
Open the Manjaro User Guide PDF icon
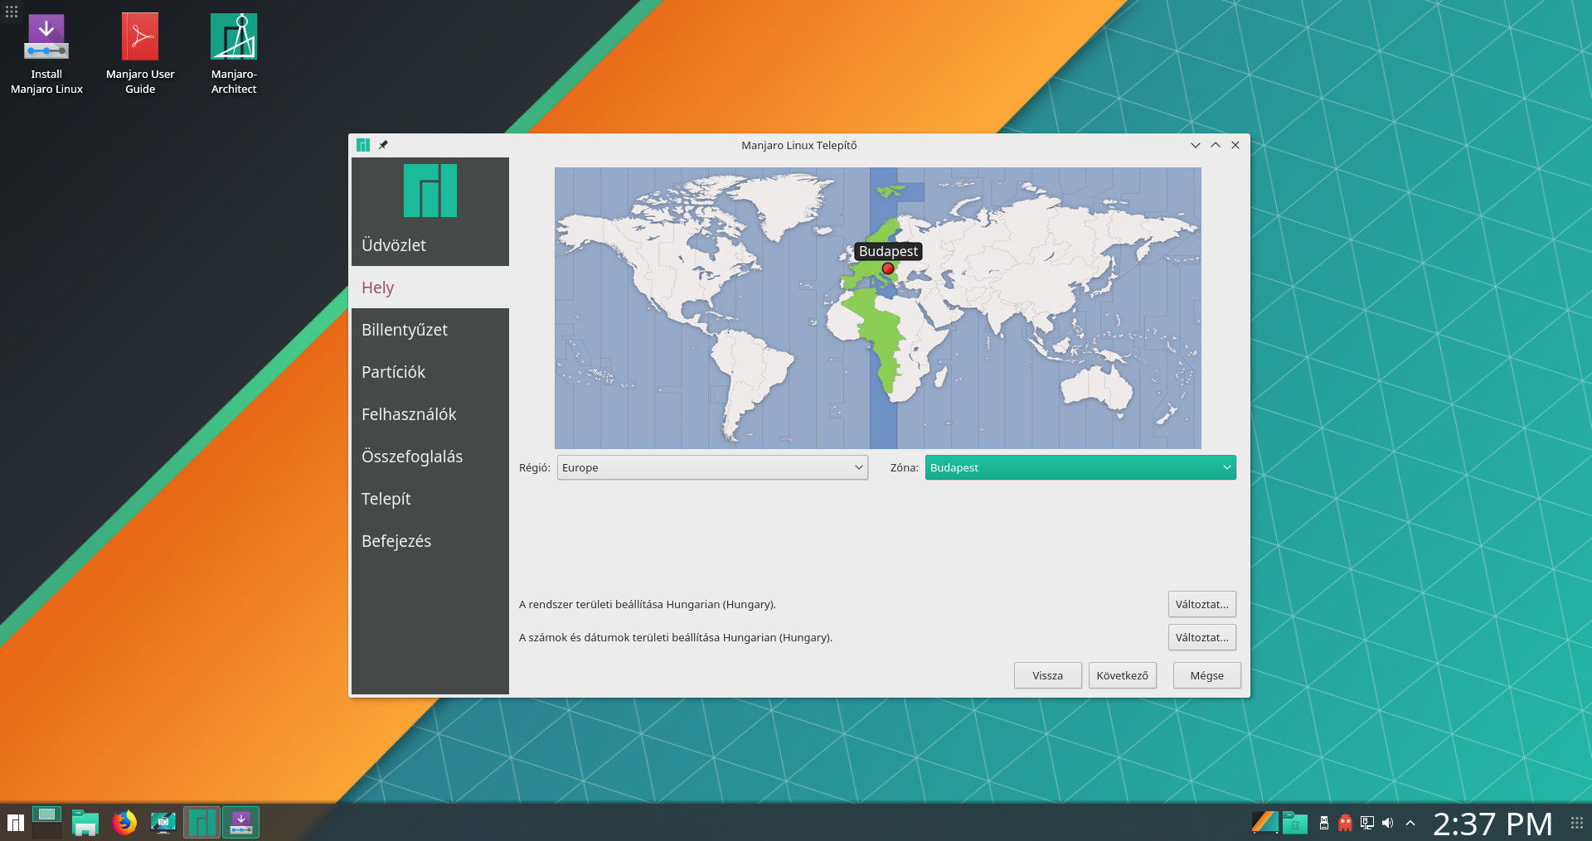pos(140,55)
